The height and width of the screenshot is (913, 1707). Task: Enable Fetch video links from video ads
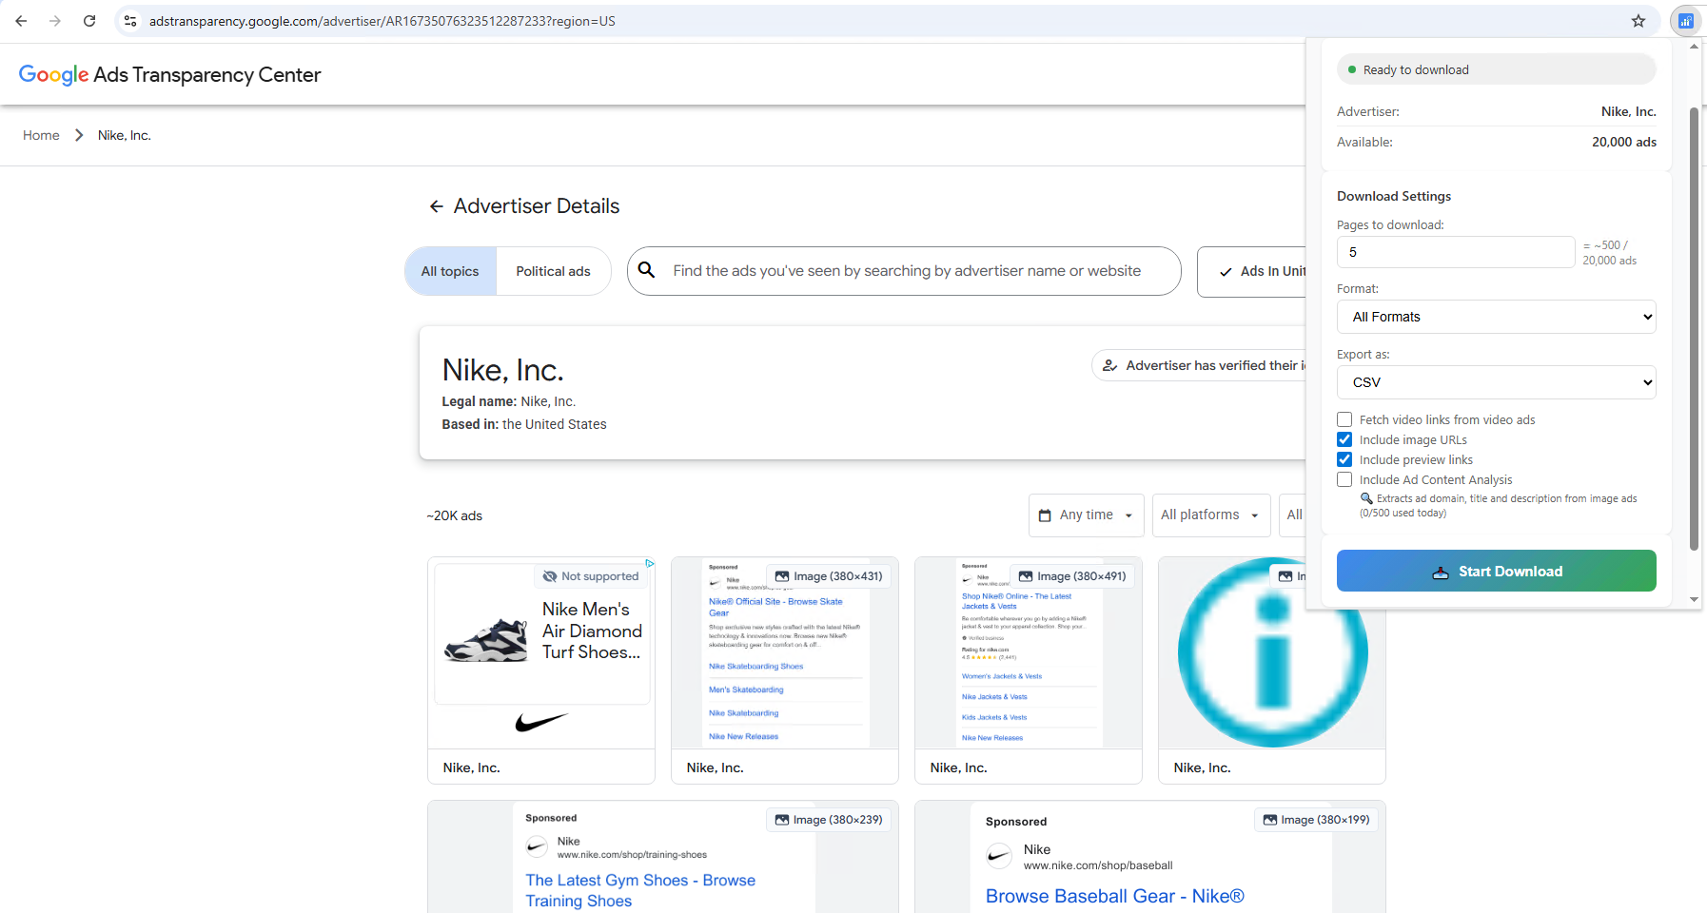pos(1344,419)
